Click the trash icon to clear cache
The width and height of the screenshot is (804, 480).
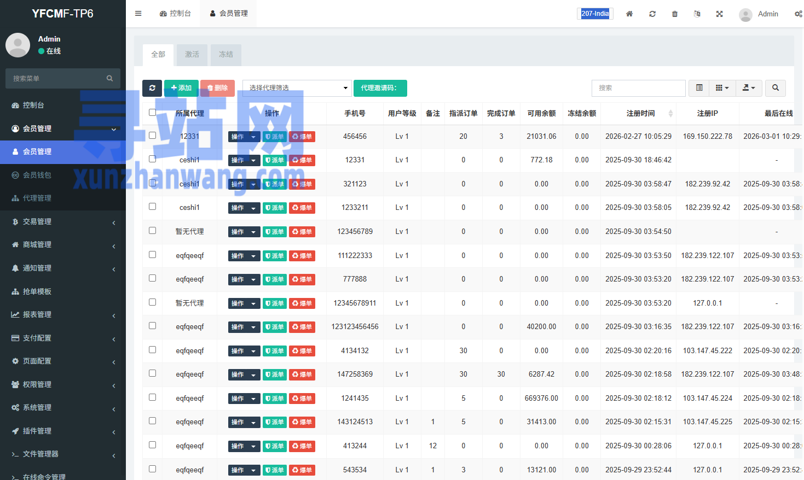coord(675,14)
